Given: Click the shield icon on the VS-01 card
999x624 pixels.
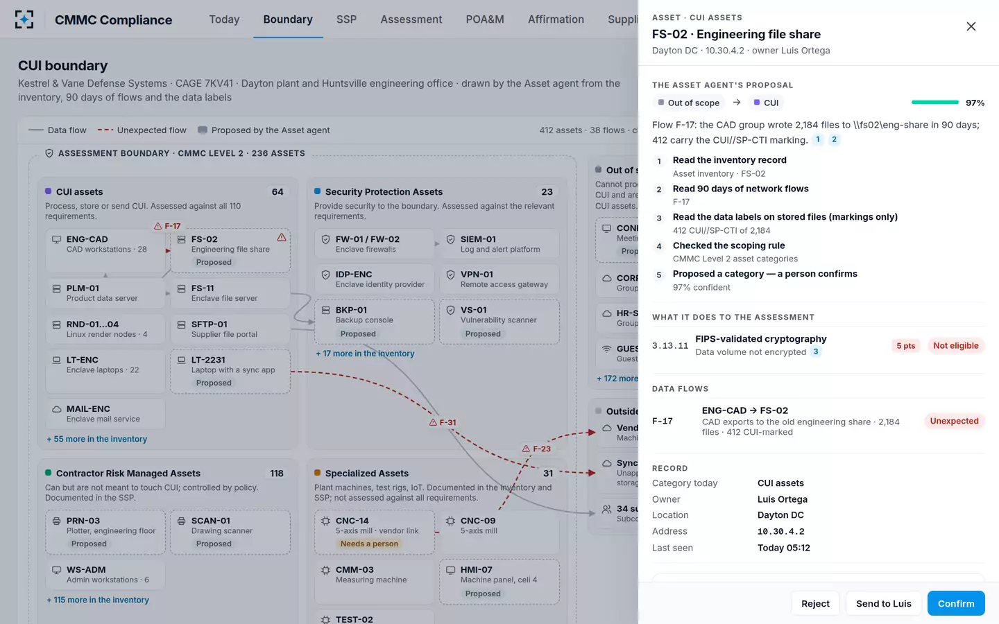Looking at the screenshot, I should (x=450, y=310).
